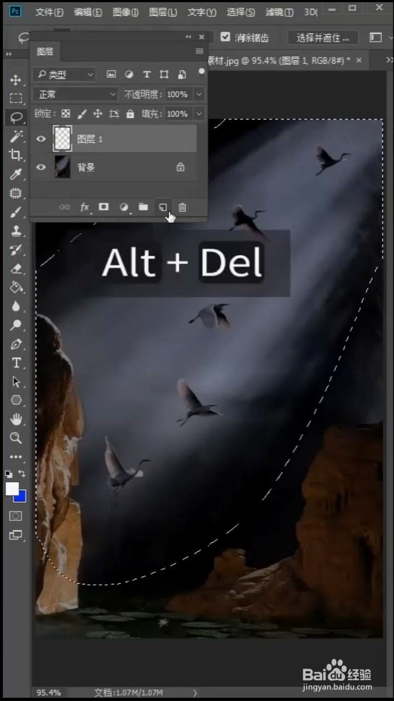Open the 正常 blend mode dropdown
Image resolution: width=394 pixels, height=701 pixels.
[75, 94]
